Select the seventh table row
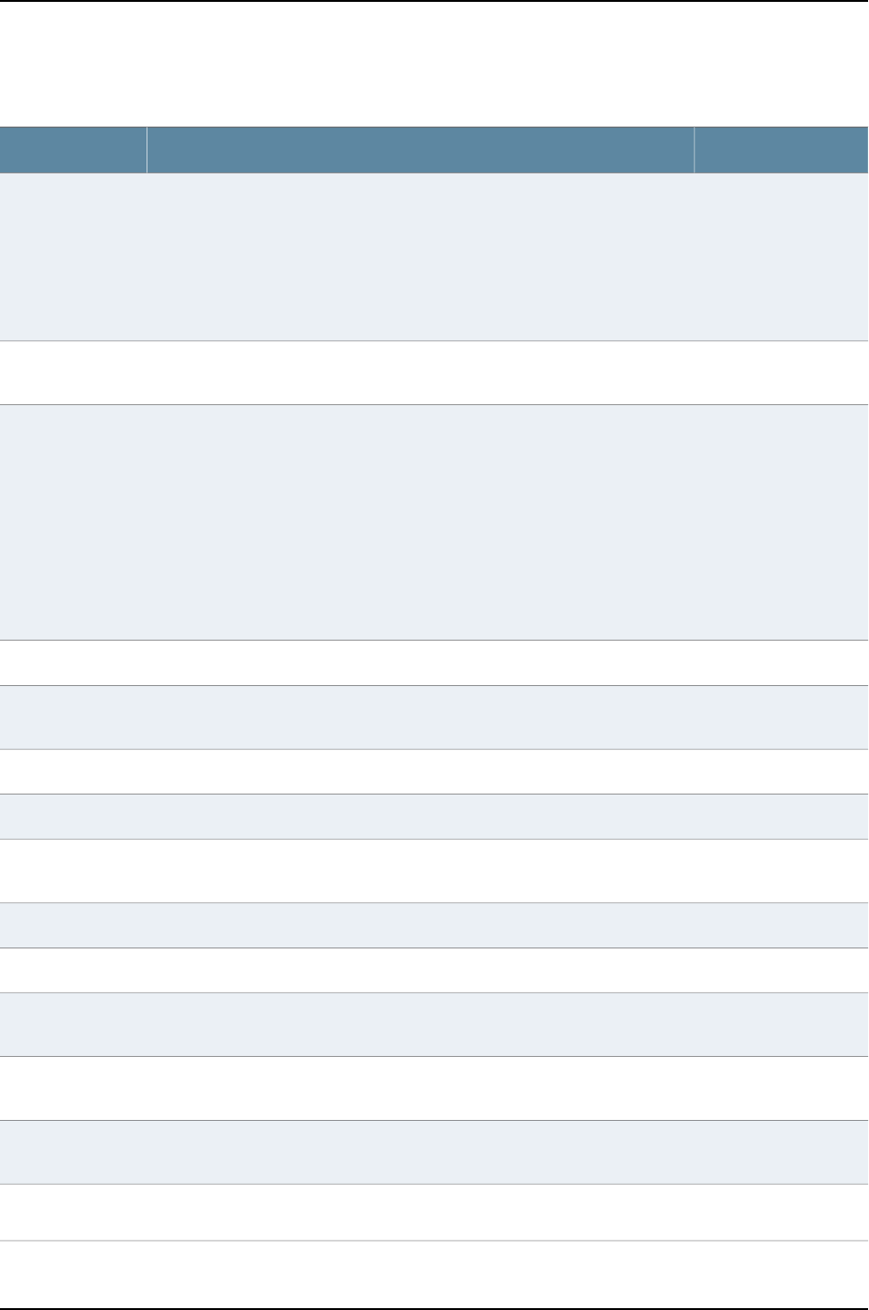 (434, 816)
